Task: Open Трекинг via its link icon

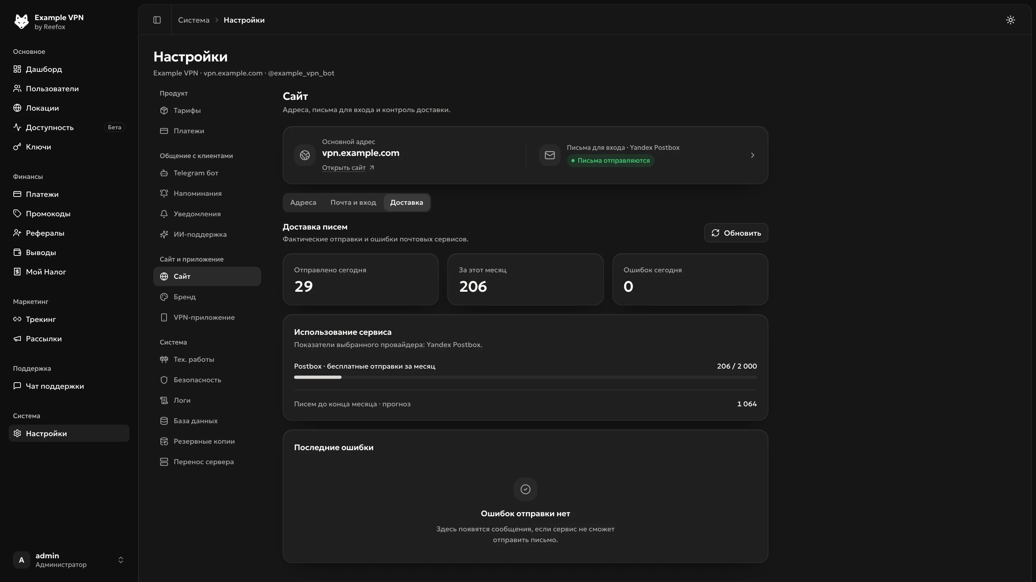Action: pyautogui.click(x=17, y=319)
